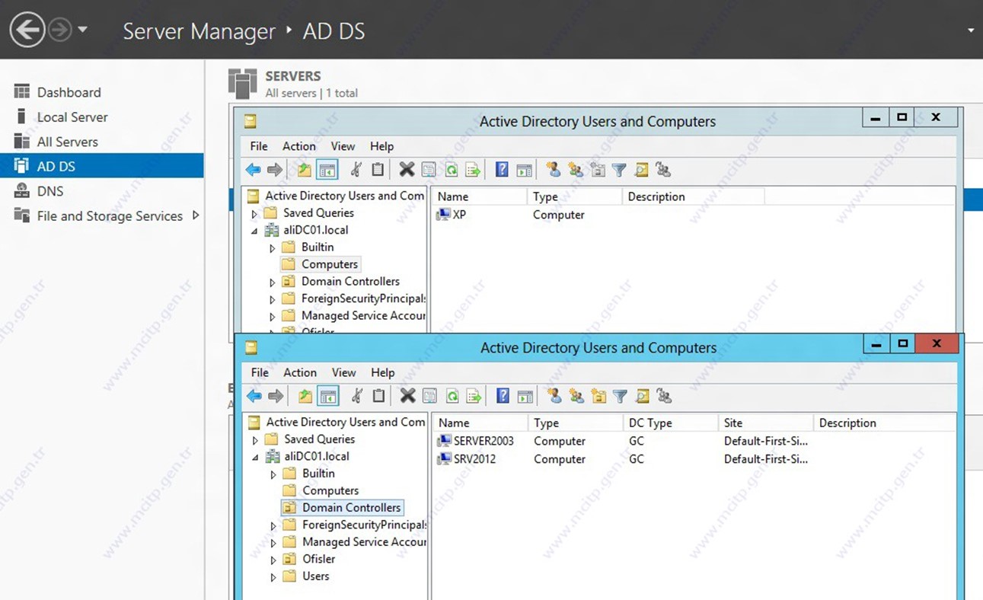
Task: Expand ForeignSecurityPrincipals in front window tree
Action: pyautogui.click(x=273, y=525)
